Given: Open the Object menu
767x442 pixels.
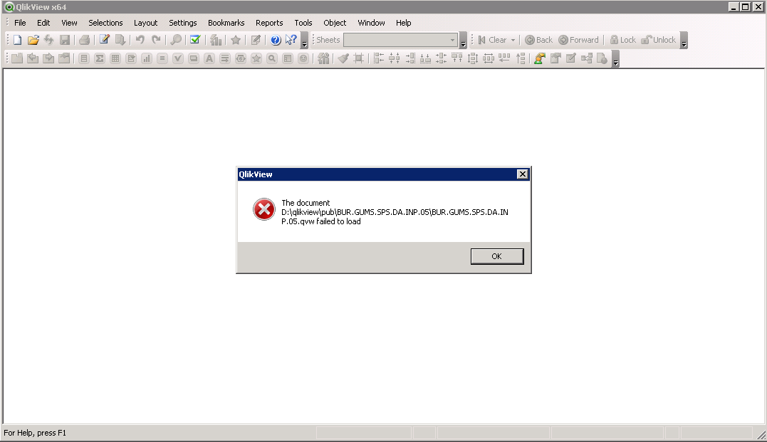Looking at the screenshot, I should 335,23.
